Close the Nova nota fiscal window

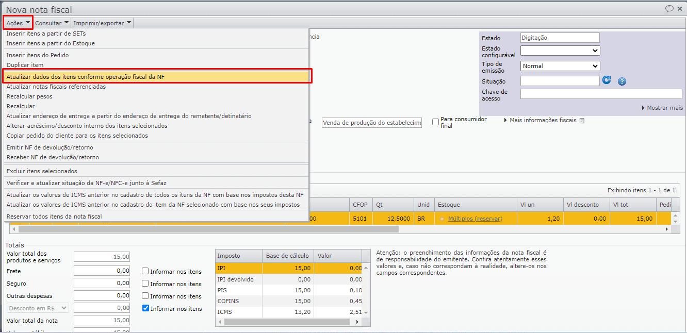point(680,9)
